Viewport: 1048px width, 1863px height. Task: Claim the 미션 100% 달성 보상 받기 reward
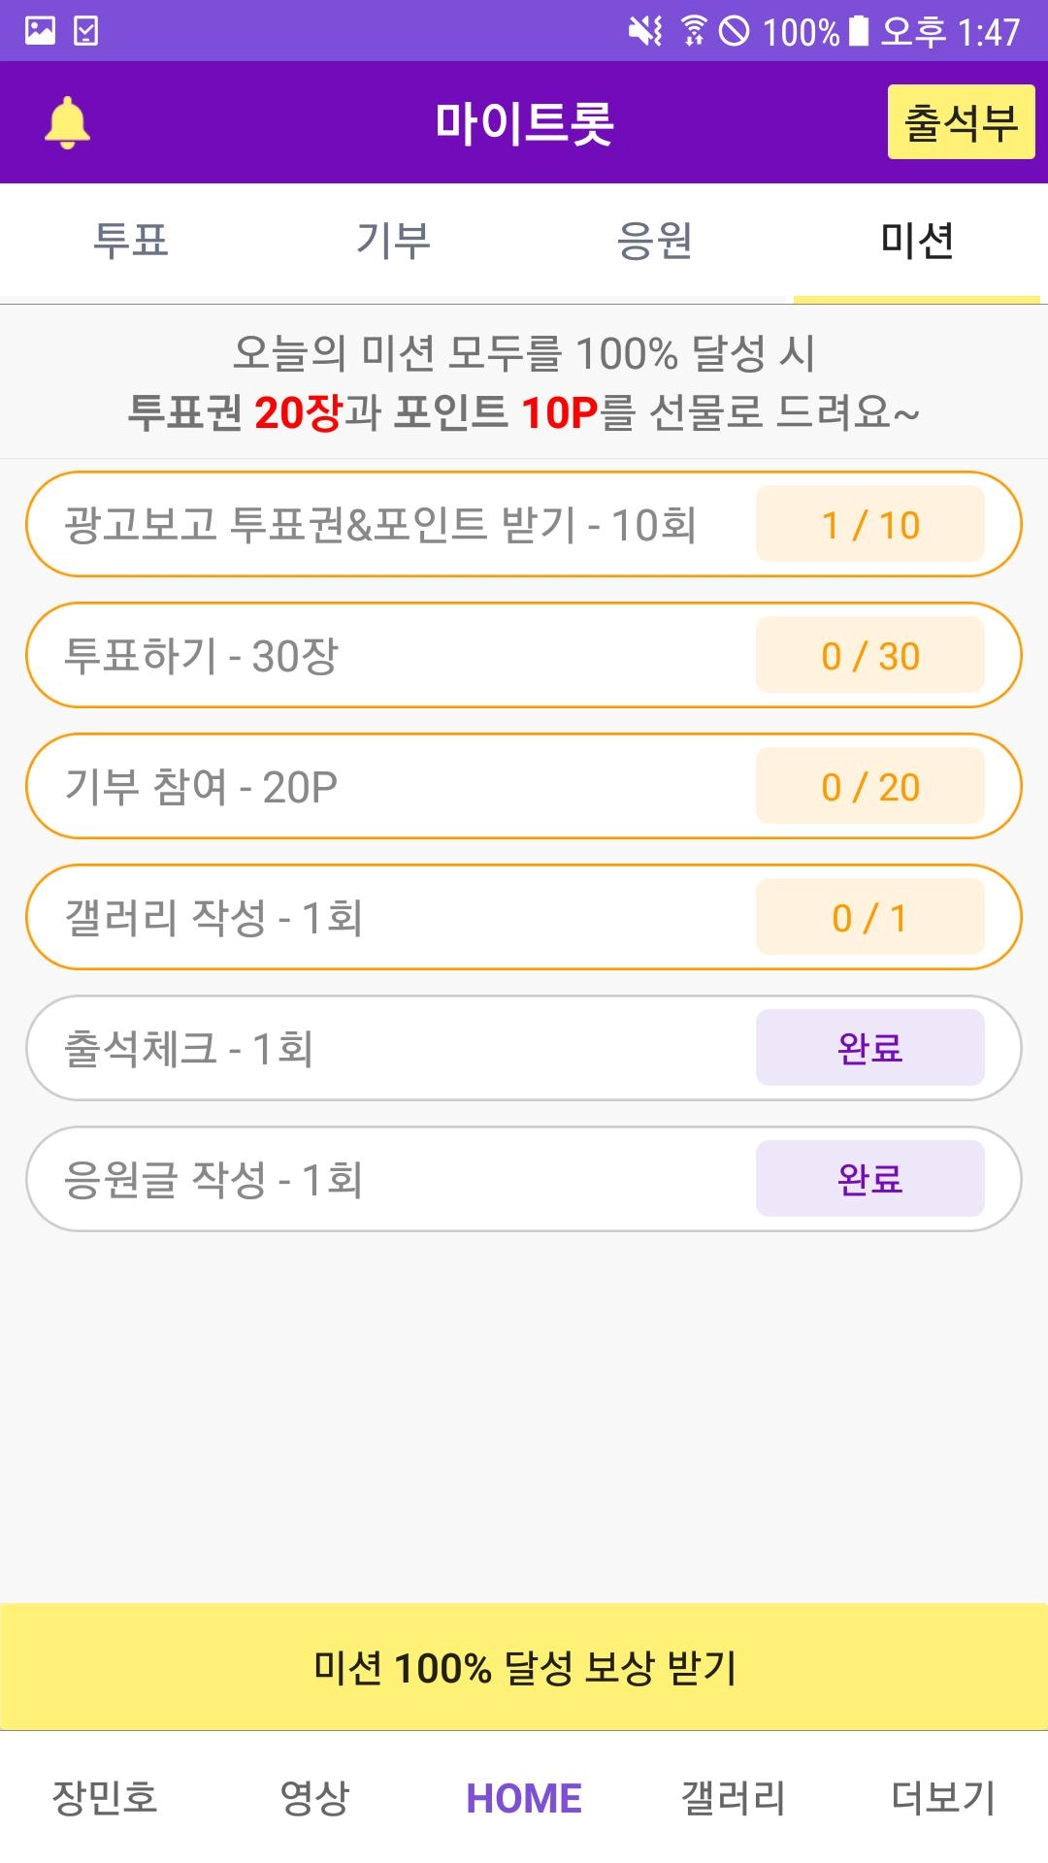(524, 1667)
